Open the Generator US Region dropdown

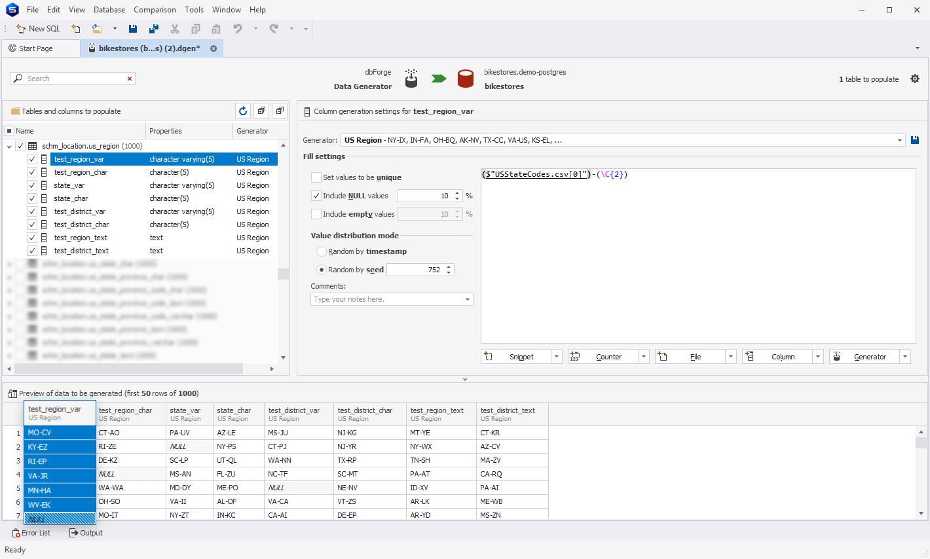[x=899, y=140]
